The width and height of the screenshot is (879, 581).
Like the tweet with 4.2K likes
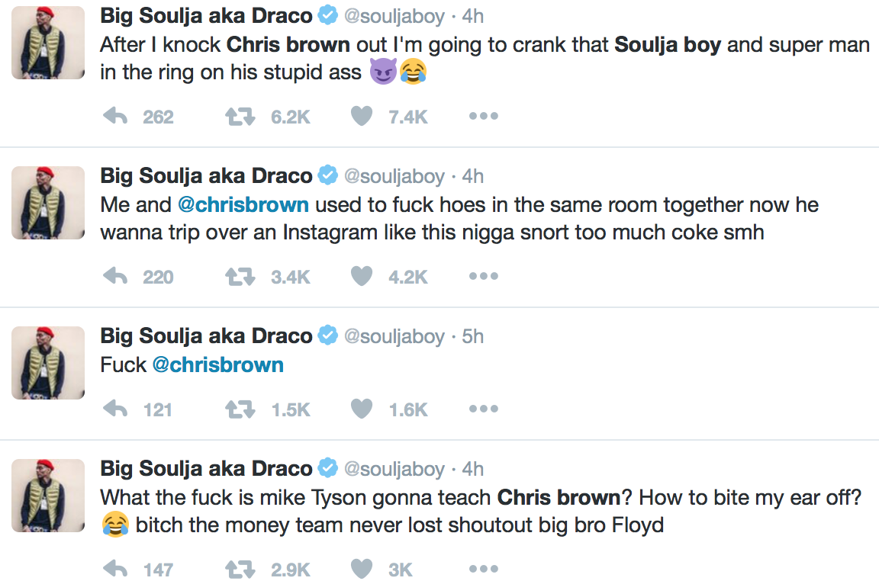[362, 277]
